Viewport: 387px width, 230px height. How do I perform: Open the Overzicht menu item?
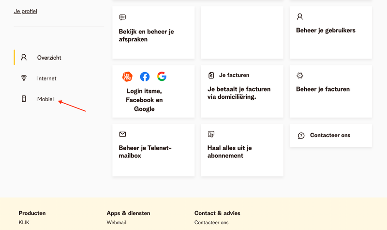coord(49,58)
